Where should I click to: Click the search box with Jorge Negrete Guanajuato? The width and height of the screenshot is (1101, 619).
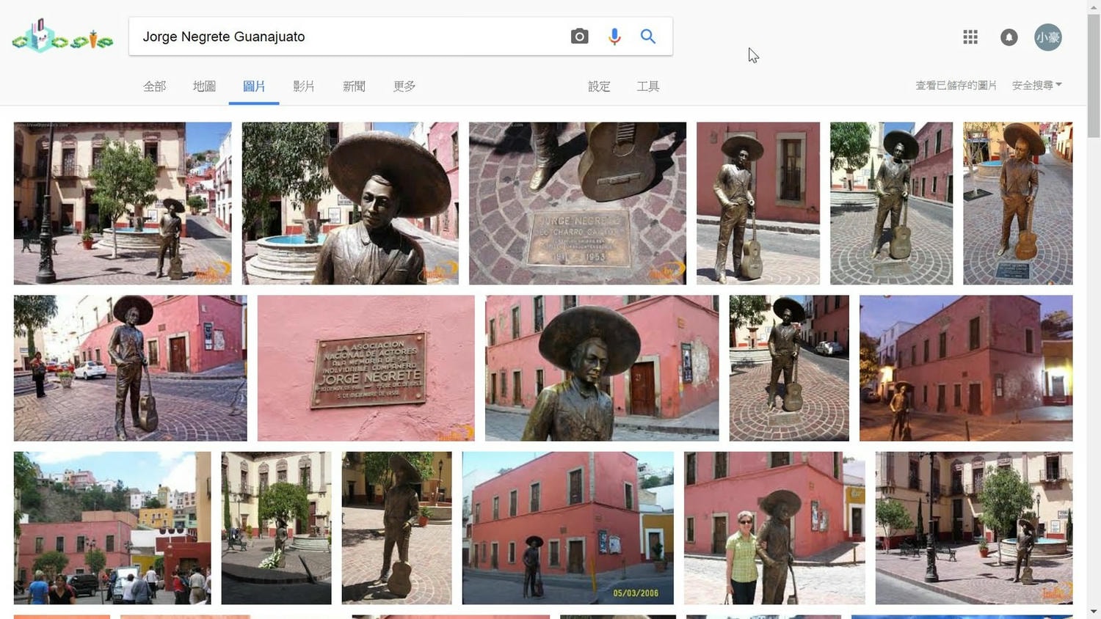345,37
